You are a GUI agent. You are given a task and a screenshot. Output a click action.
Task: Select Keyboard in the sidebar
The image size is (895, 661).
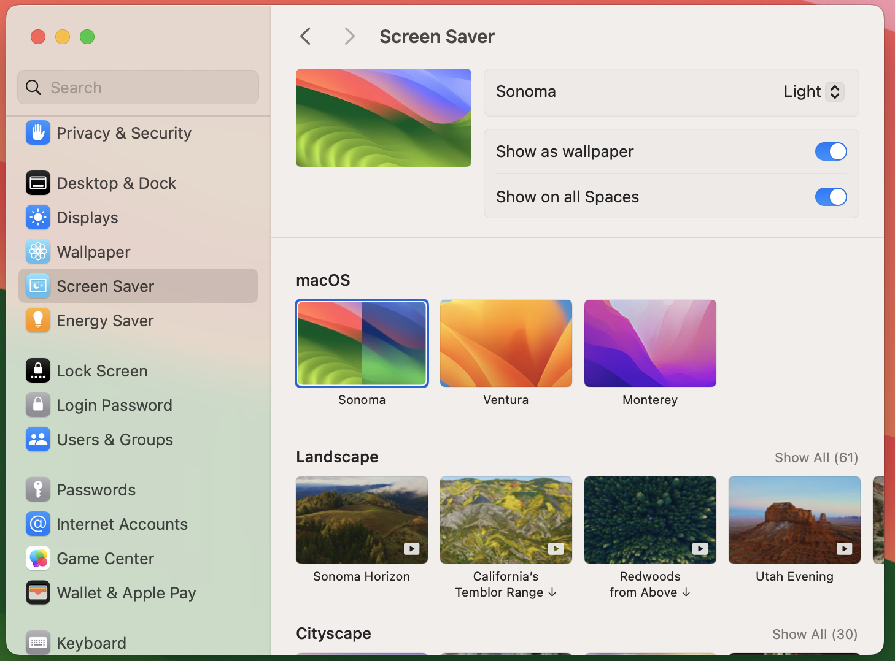[x=138, y=643]
